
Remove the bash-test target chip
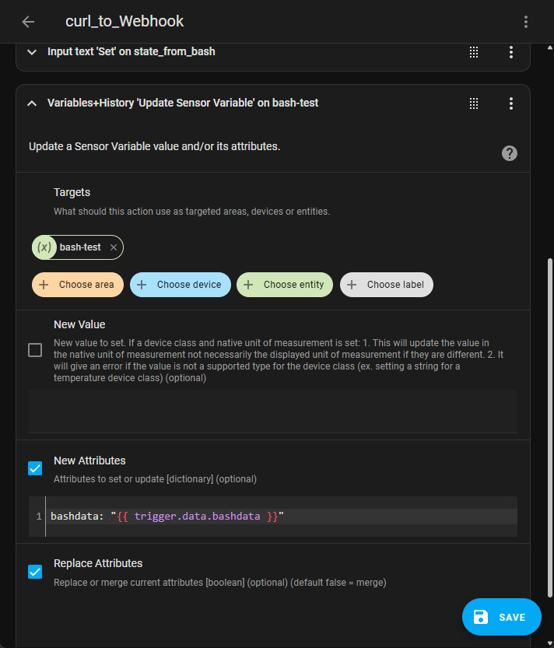pos(114,247)
